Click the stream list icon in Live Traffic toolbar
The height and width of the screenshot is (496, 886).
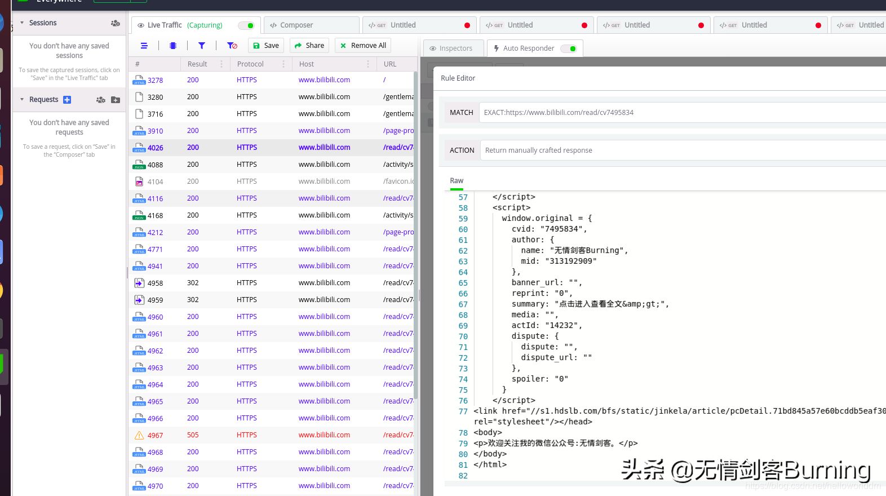144,46
